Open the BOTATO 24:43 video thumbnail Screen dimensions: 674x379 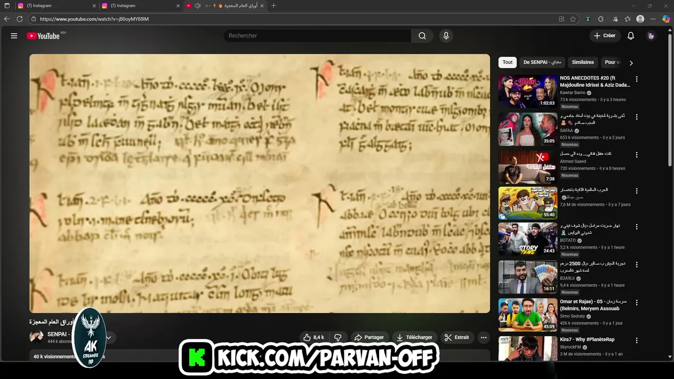(x=528, y=239)
